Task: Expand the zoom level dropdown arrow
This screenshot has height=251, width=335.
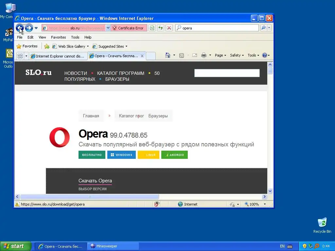Action: pos(265,204)
